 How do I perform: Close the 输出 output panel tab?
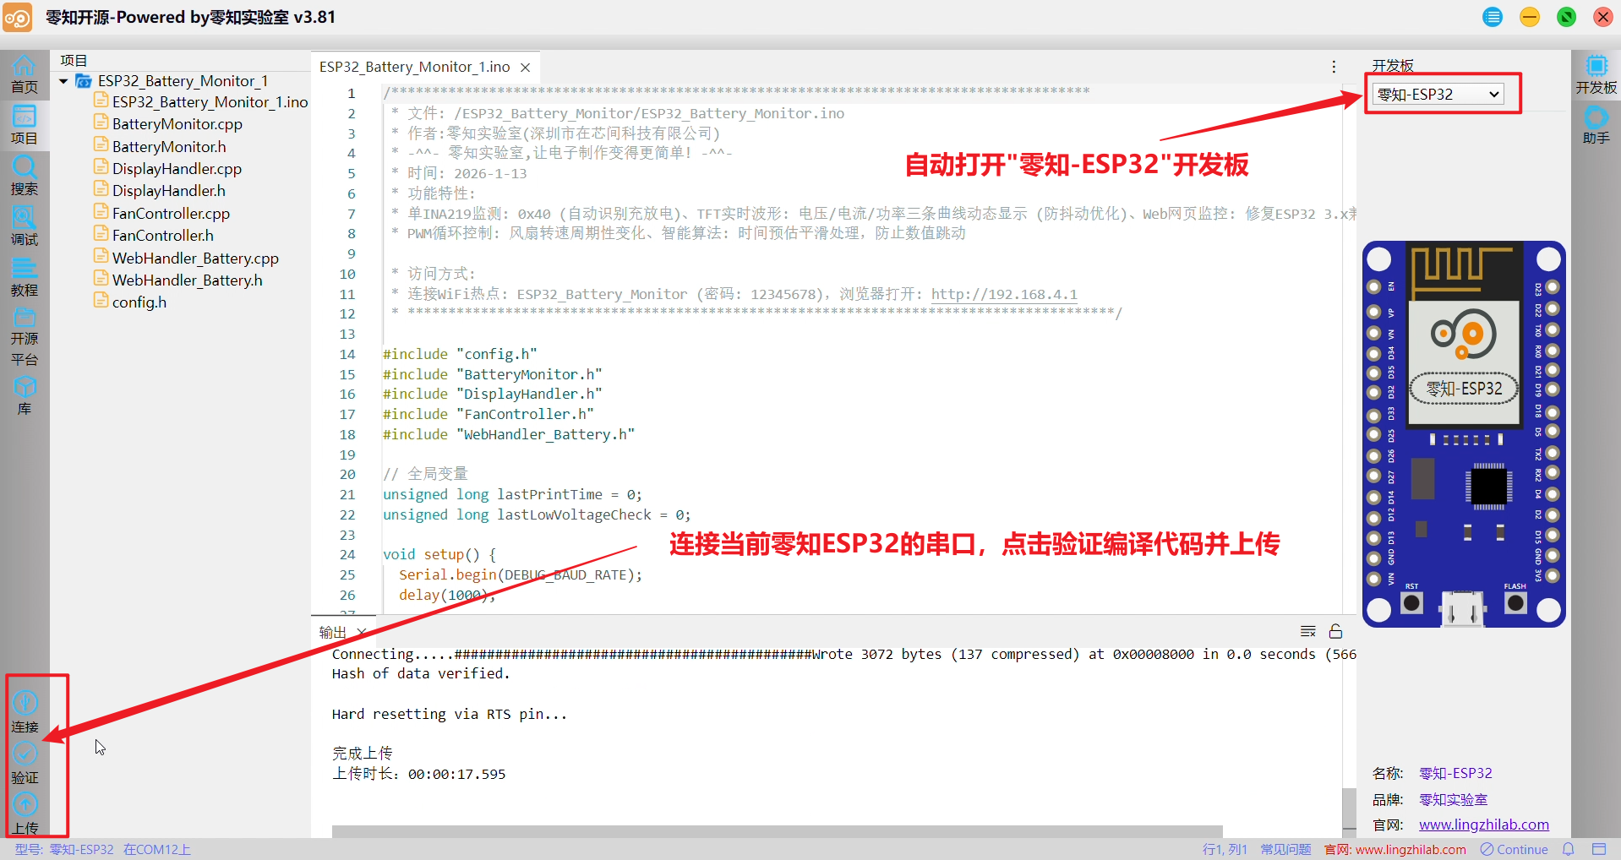362,632
